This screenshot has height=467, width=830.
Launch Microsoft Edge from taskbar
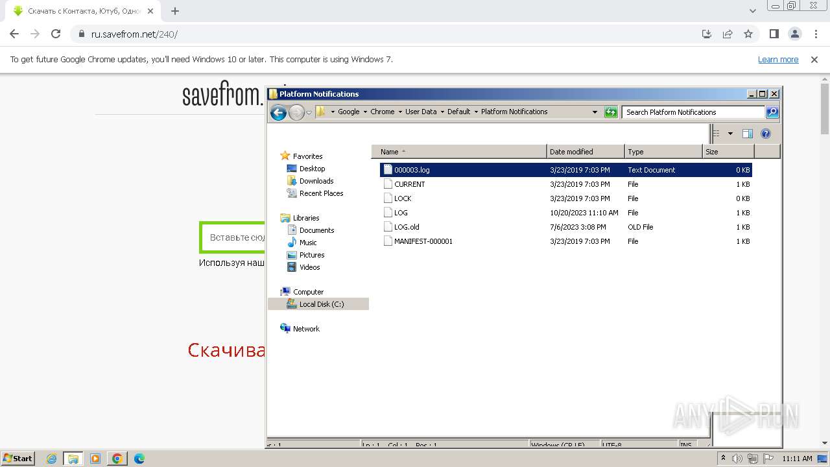click(139, 459)
